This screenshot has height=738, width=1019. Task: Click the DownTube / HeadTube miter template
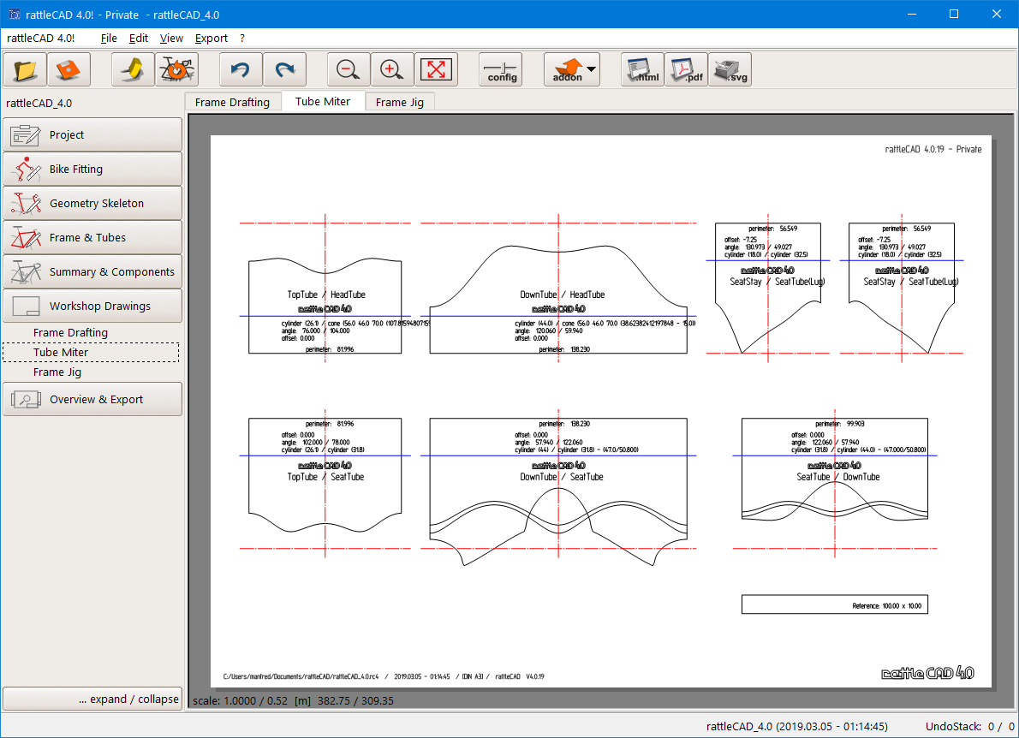coord(558,301)
